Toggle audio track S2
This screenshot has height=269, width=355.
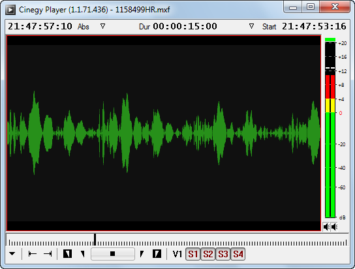pyautogui.click(x=208, y=254)
